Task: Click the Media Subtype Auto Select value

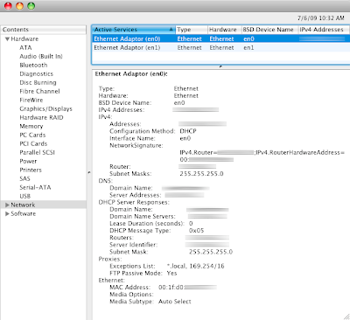Action: tap(175, 302)
